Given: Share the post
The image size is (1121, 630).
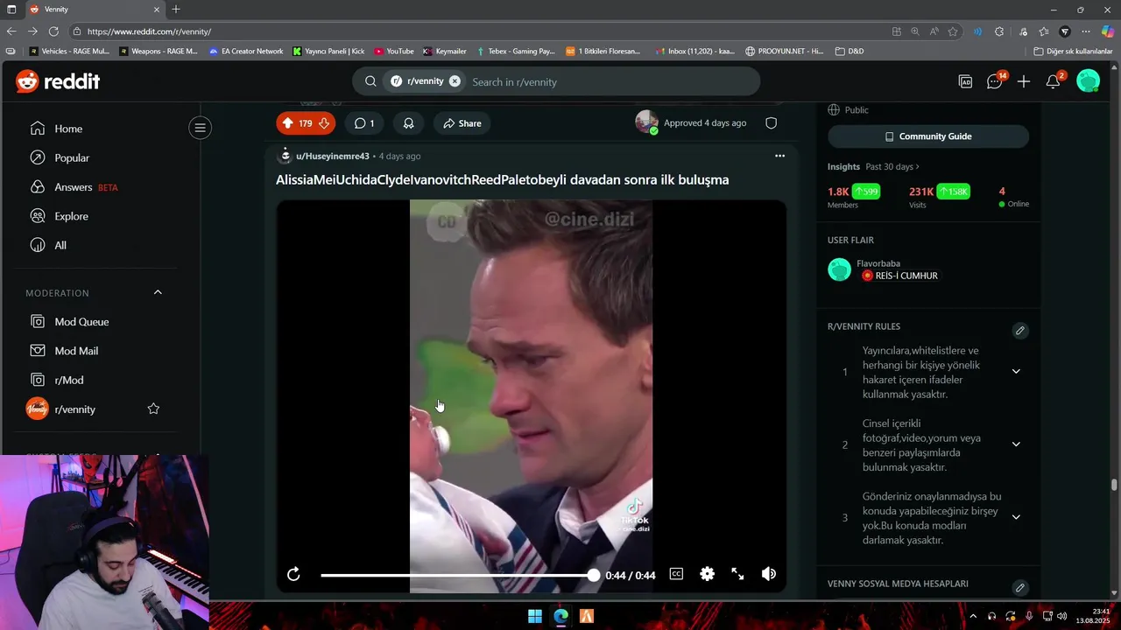Looking at the screenshot, I should pyautogui.click(x=462, y=123).
